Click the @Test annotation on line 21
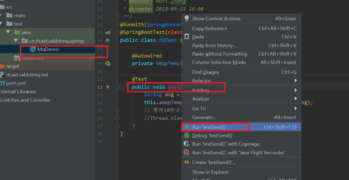Image resolution: width=349 pixels, height=180 pixels. pos(139,79)
